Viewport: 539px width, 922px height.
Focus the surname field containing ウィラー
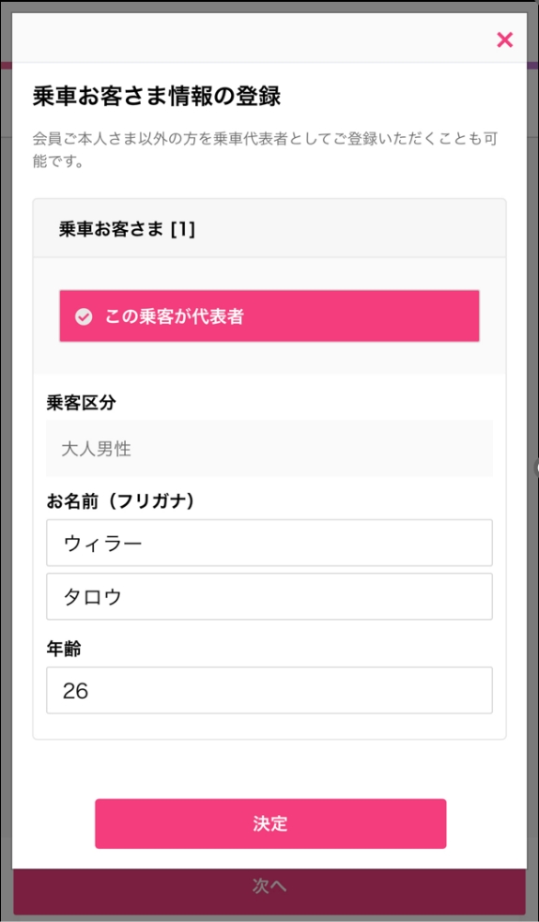click(269, 543)
